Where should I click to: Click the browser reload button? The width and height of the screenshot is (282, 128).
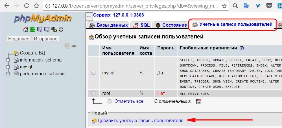click(27, 6)
